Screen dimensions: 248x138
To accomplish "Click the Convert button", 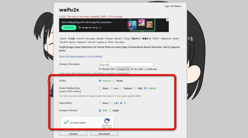I will [x=73, y=134].
